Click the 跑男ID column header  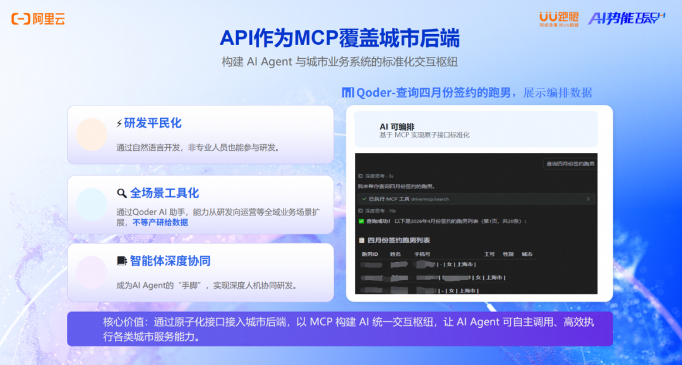point(369,254)
